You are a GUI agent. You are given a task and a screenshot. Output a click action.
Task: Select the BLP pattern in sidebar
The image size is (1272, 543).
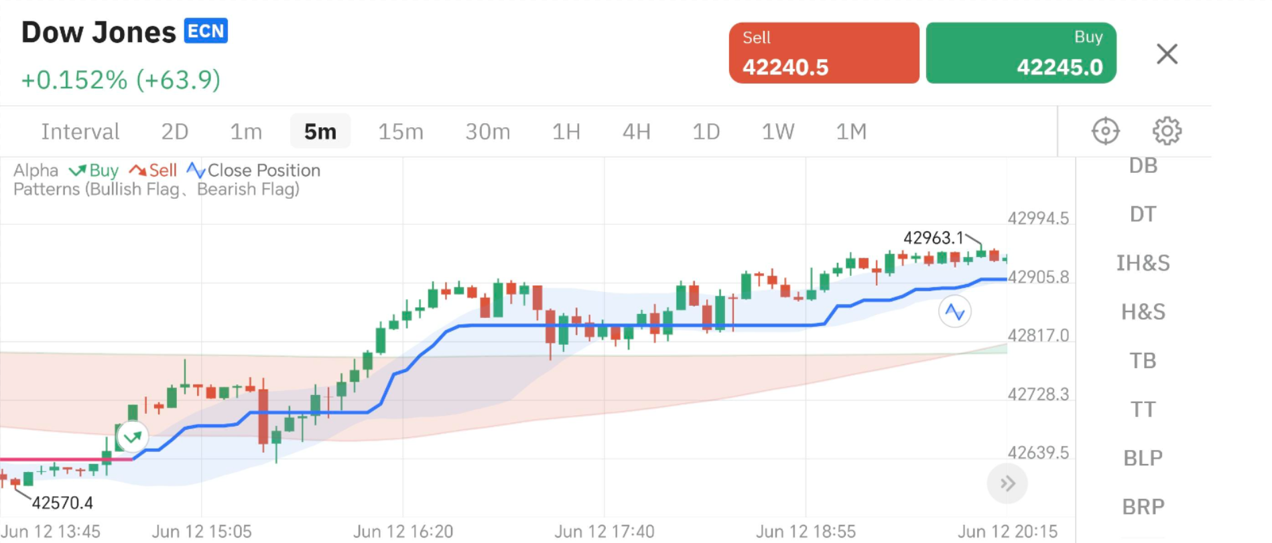point(1143,458)
